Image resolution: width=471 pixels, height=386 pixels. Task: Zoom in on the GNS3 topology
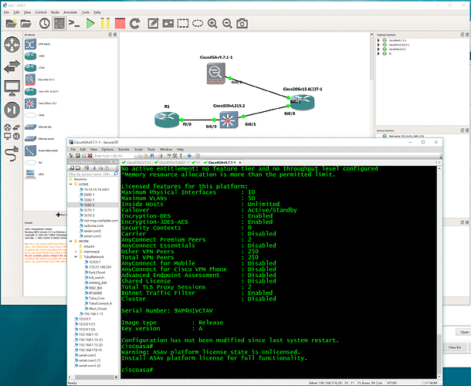pyautogui.click(x=212, y=23)
